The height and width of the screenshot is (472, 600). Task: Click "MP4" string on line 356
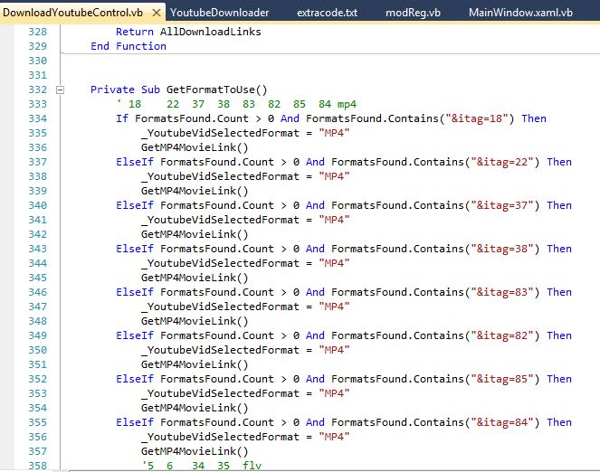click(x=334, y=437)
